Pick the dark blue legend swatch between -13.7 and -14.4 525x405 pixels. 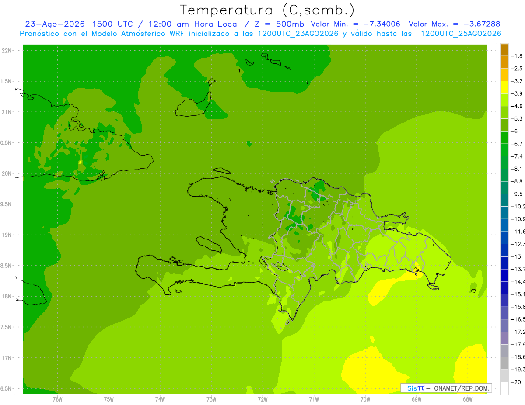pos(505,275)
